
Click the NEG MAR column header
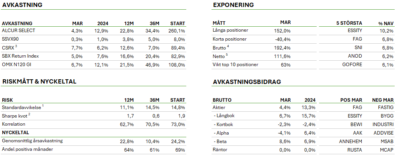(x=383, y=99)
